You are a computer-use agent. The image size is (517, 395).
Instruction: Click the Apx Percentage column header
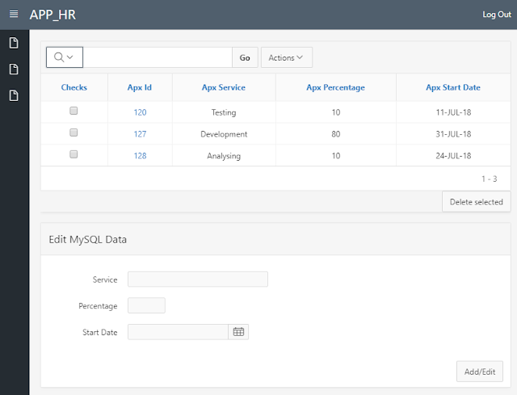pyautogui.click(x=335, y=87)
